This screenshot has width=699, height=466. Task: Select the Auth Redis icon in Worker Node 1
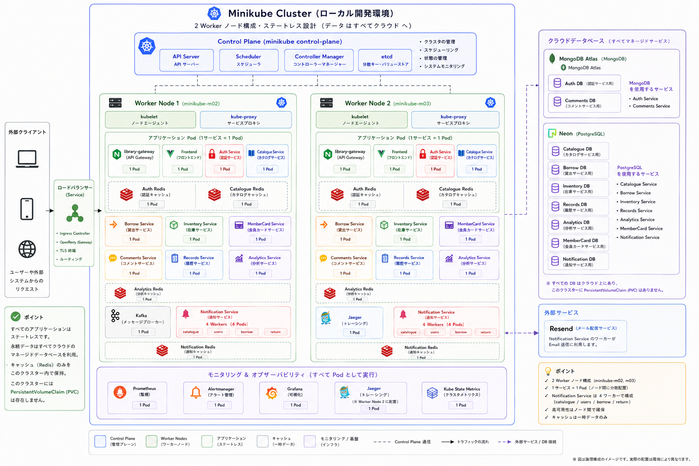(x=127, y=194)
